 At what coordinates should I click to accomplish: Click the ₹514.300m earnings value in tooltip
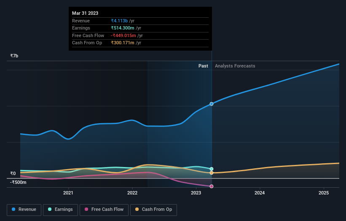[x=123, y=28]
